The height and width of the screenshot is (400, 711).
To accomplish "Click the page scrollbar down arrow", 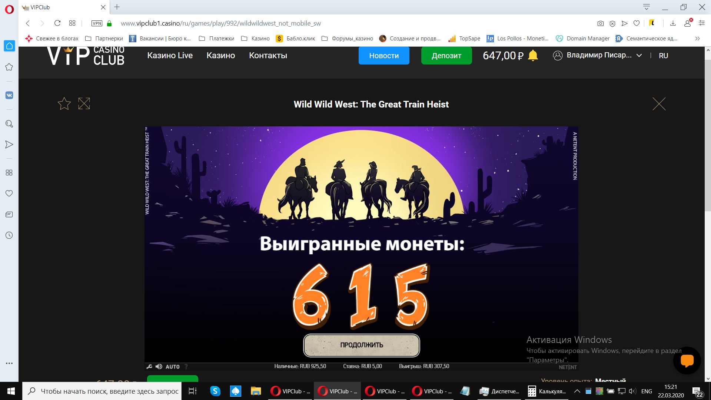I will pyautogui.click(x=708, y=379).
